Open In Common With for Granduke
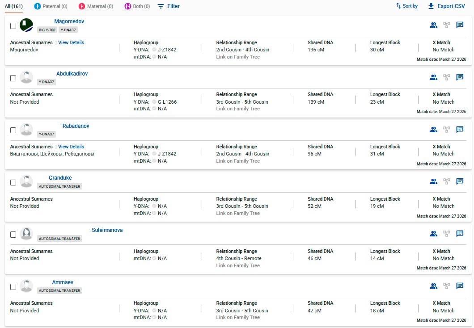The image size is (474, 328). (x=433, y=181)
